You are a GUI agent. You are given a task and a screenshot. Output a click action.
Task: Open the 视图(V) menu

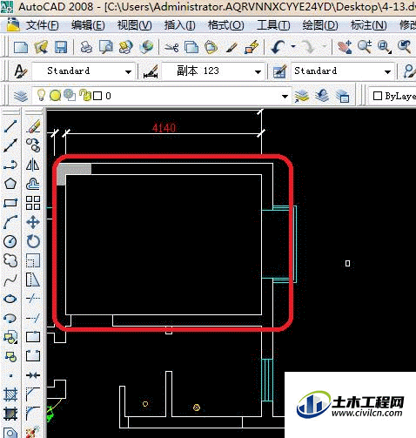[134, 25]
